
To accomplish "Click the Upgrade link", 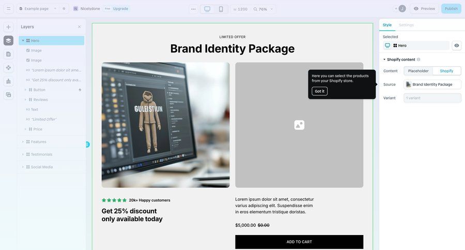I will tap(120, 9).
